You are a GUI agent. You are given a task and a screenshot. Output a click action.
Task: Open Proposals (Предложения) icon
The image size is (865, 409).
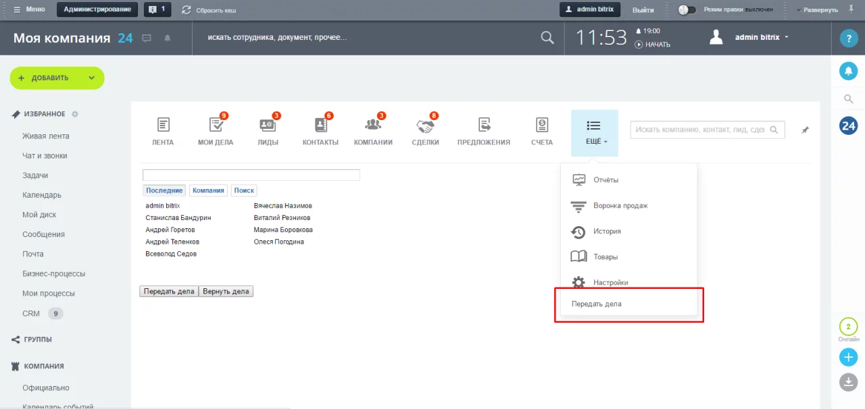coord(484,126)
